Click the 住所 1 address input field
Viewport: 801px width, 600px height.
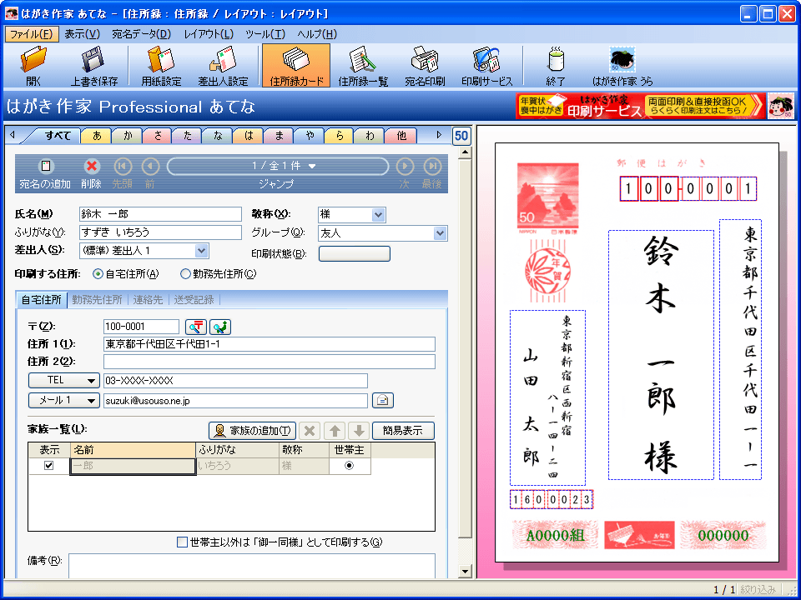(270, 344)
